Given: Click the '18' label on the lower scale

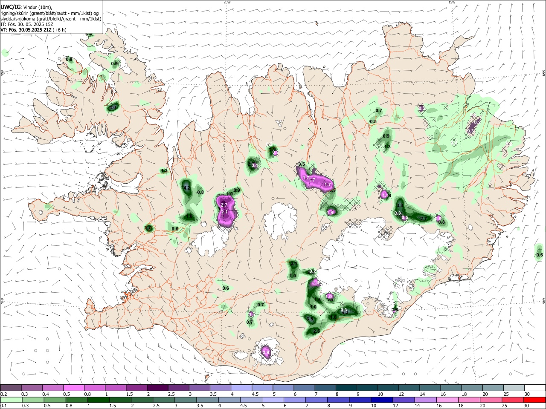Looking at the screenshot, I should tap(461, 406).
